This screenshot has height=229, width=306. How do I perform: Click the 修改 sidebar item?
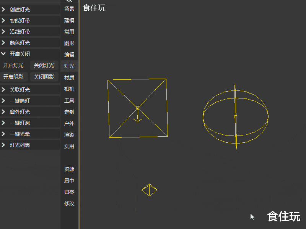(x=69, y=203)
